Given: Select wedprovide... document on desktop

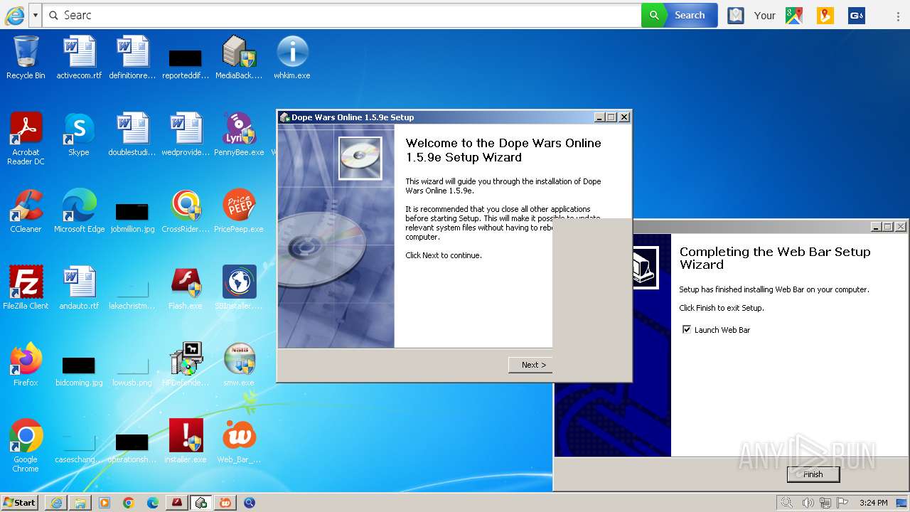Looking at the screenshot, I should 186,134.
